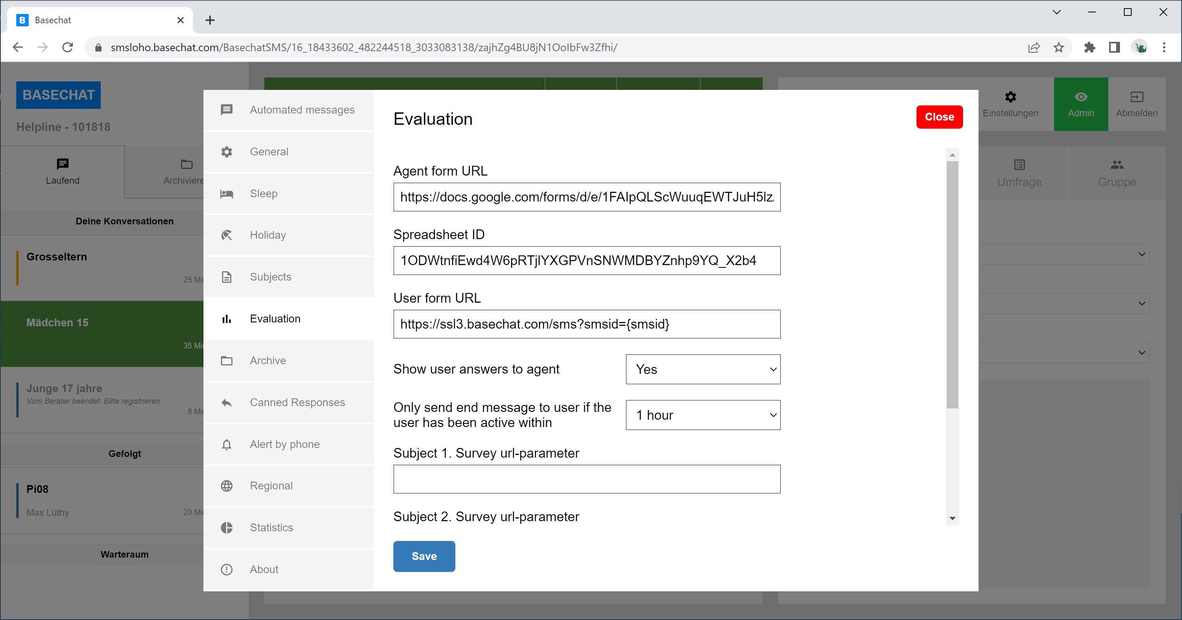Viewport: 1182px width, 620px height.
Task: Switch to the Archive settings section
Action: click(267, 361)
